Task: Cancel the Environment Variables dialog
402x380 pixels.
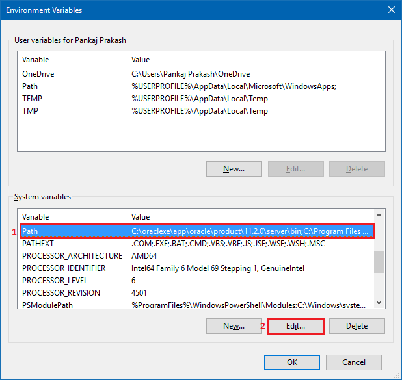Action: pyautogui.click(x=354, y=362)
